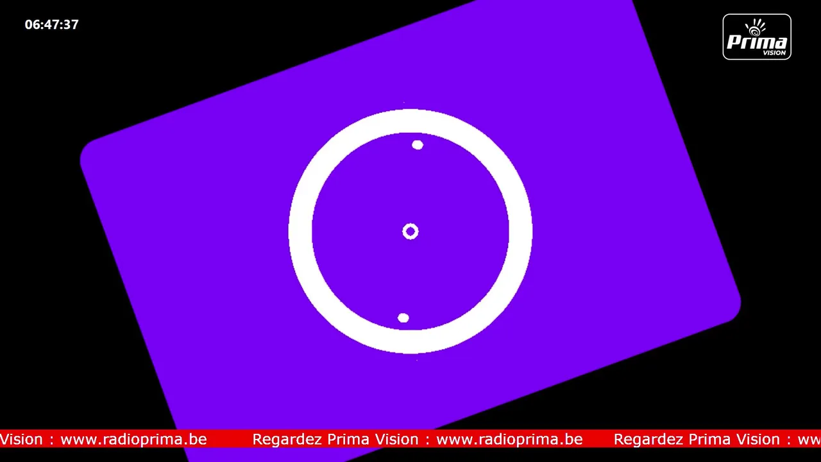Click www.radioprima.be right after the uncut Regardez phrase
Screen dimensions: 821x462
point(509,439)
